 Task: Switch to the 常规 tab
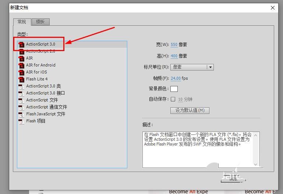[22, 22]
